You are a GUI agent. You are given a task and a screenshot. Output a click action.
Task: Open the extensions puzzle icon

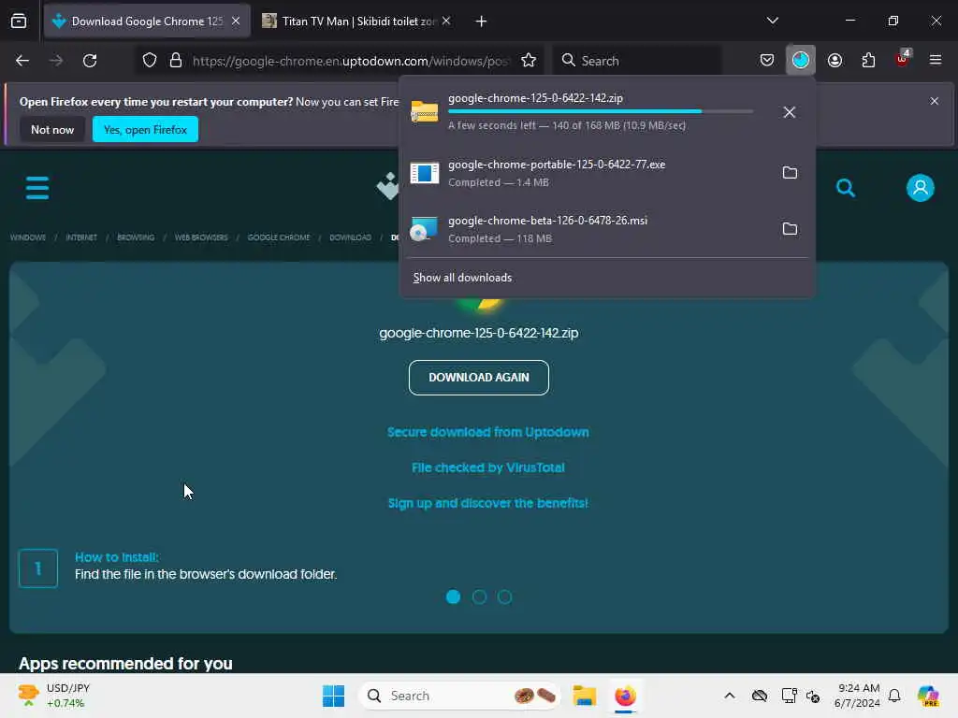(x=868, y=61)
